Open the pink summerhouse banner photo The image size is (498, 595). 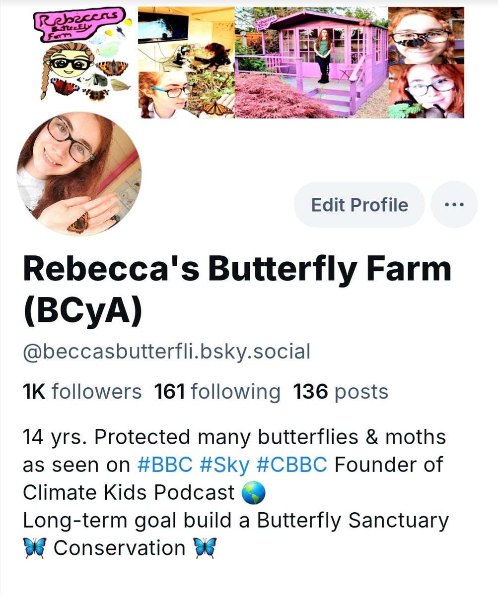[311, 62]
